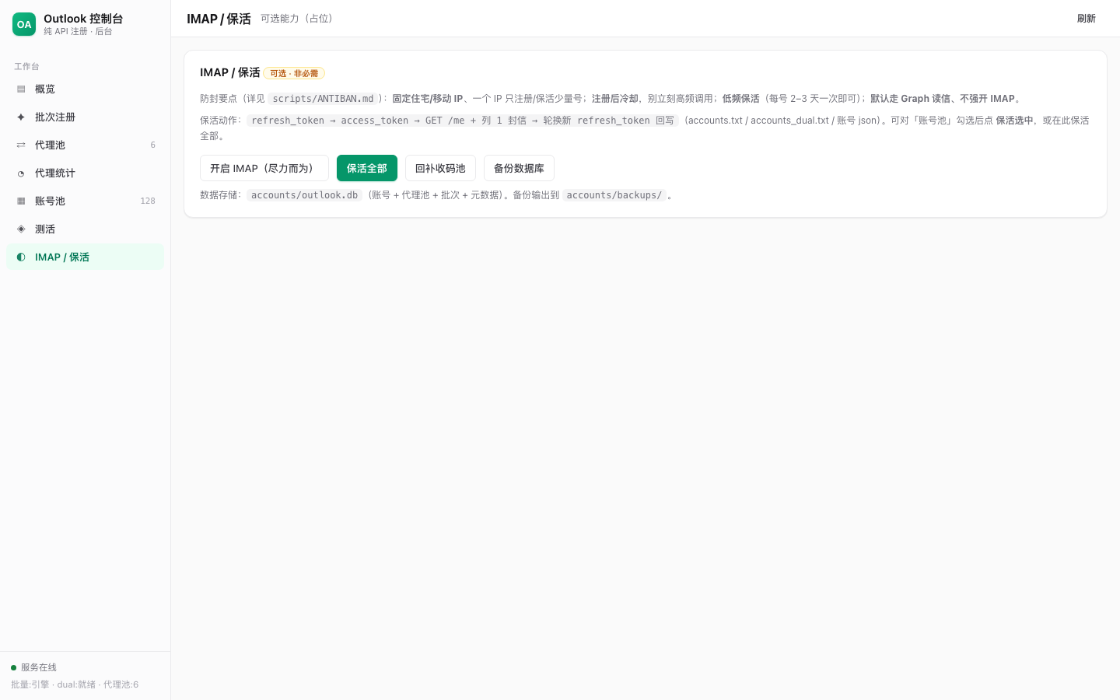Open the 代理池 section

pos(85,145)
